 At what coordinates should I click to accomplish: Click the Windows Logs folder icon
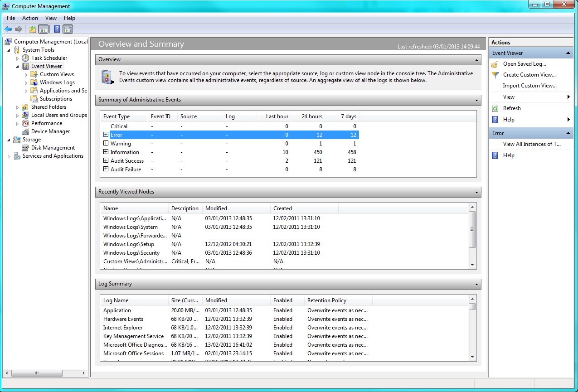[x=34, y=82]
